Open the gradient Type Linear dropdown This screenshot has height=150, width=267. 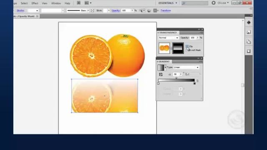pos(186,67)
